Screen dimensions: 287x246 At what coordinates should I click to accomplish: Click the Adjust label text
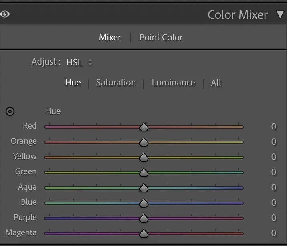(46, 62)
